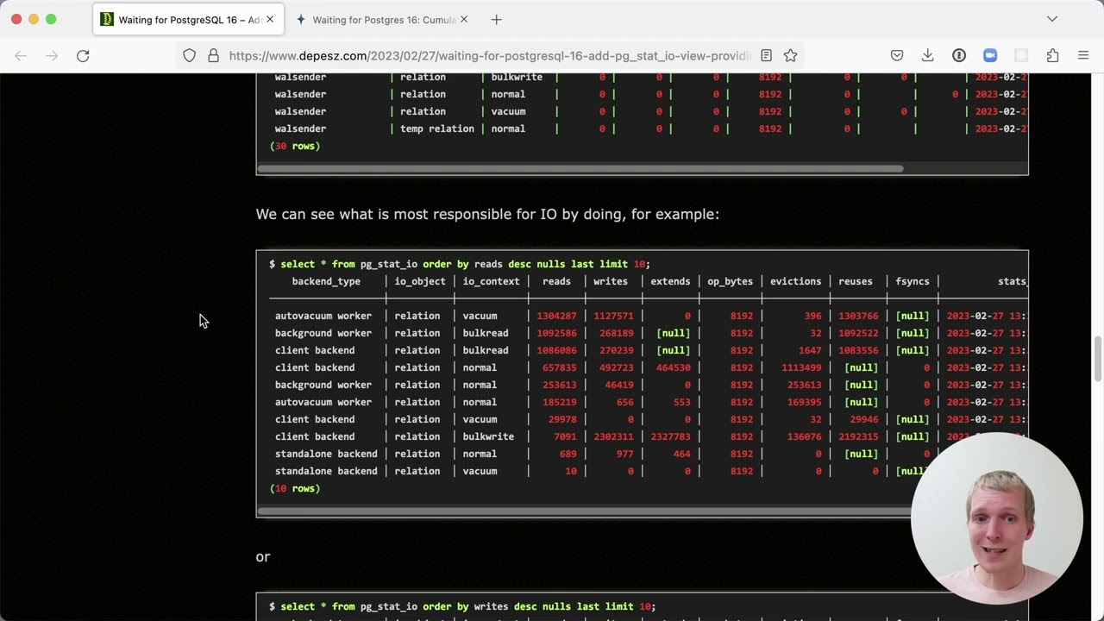Click 'temp relation' in the walsender row
The height and width of the screenshot is (621, 1104).
(x=437, y=129)
